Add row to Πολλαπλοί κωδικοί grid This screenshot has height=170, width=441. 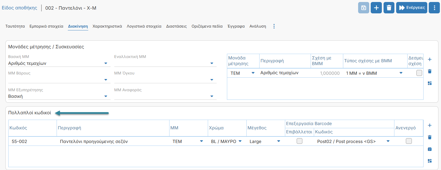429,125
